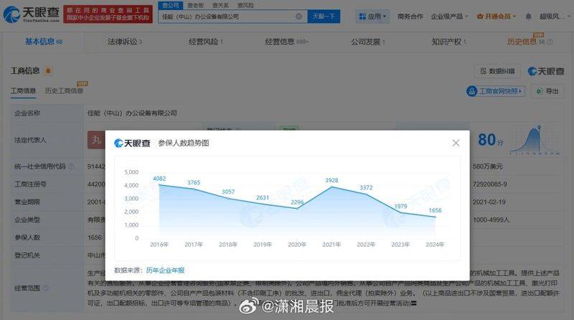The image size is (574, 320).
Task: Click the help icon beside 经营范围
Action: click(x=46, y=288)
